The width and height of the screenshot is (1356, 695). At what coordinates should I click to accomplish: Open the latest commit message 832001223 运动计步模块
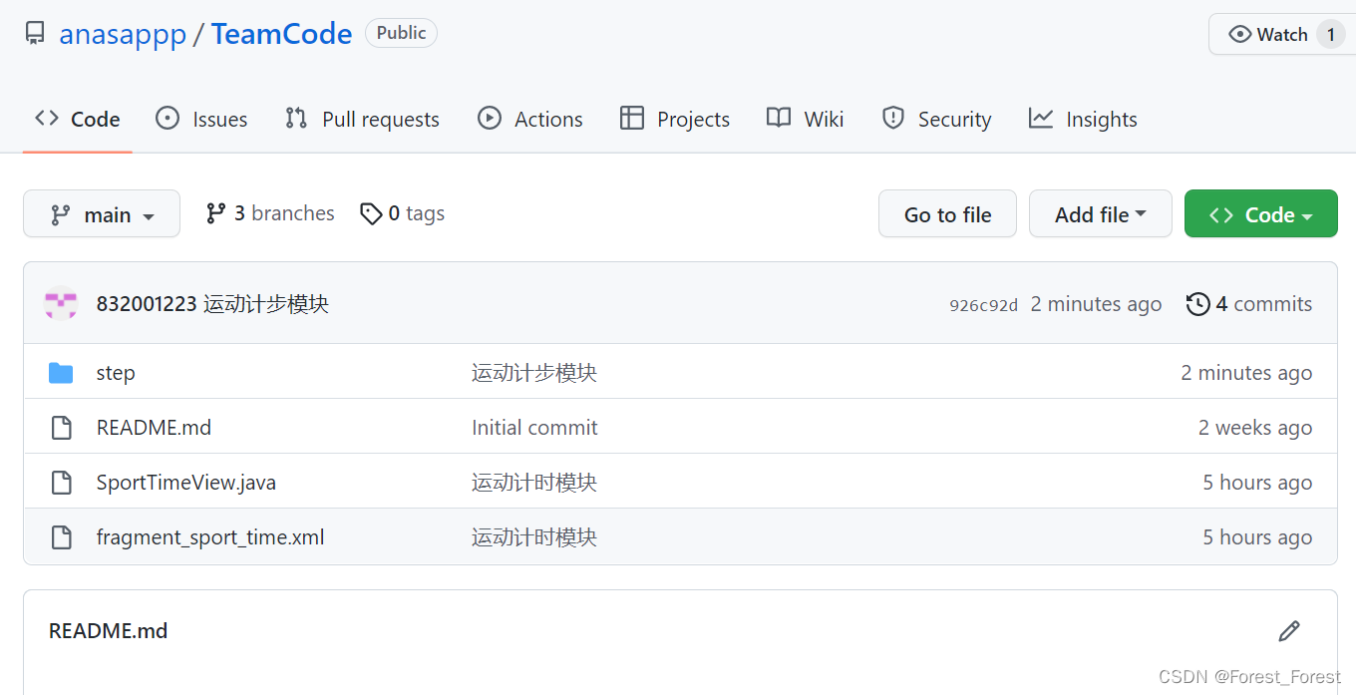(x=212, y=304)
